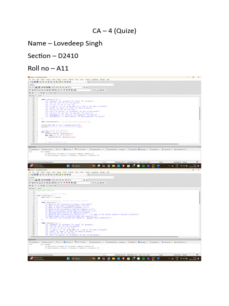Open dropdown beside S C buttons, upper window

click(x=77, y=87)
